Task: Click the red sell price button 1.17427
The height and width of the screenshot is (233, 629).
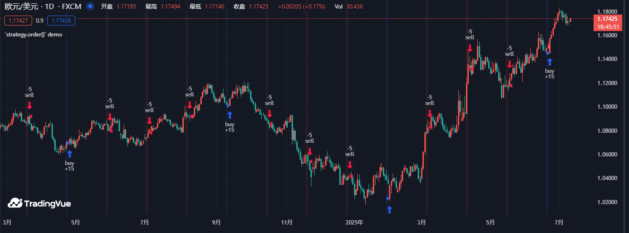Action: point(18,21)
